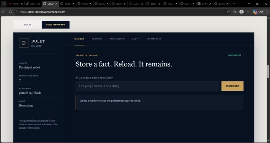This screenshot has height=143, width=270.
Task: Open the favorites list icon
Action: pyautogui.click(x=235, y=12)
